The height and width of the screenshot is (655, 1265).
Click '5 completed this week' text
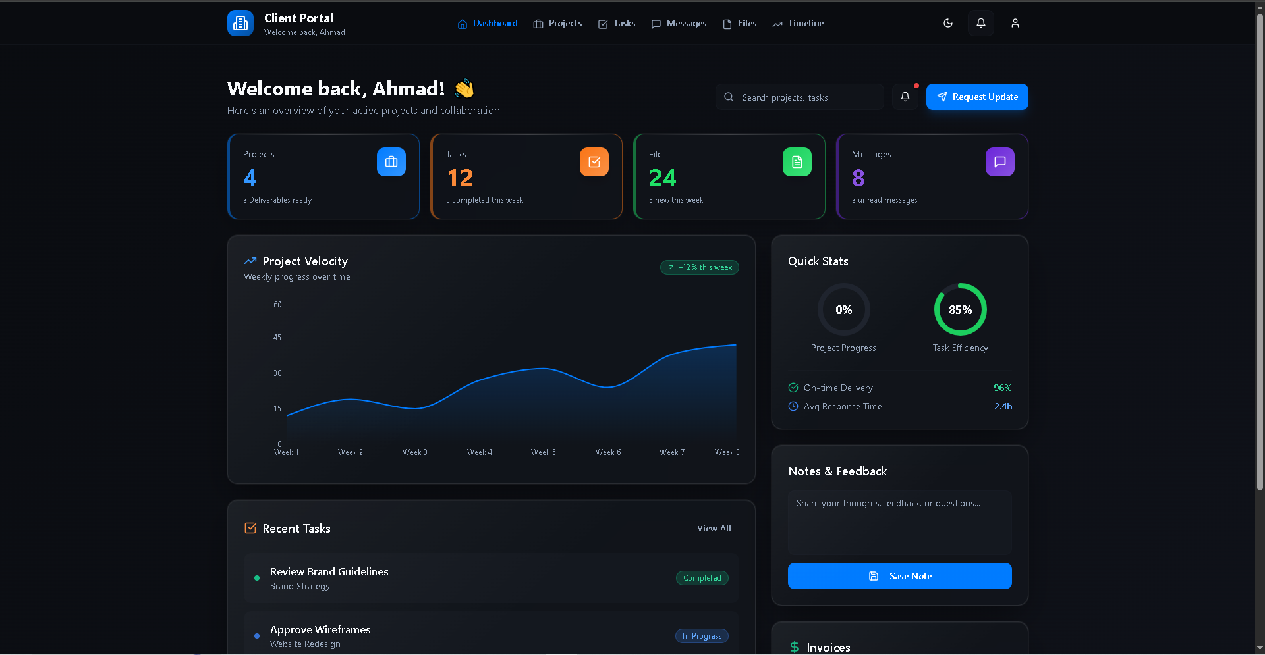pos(485,200)
